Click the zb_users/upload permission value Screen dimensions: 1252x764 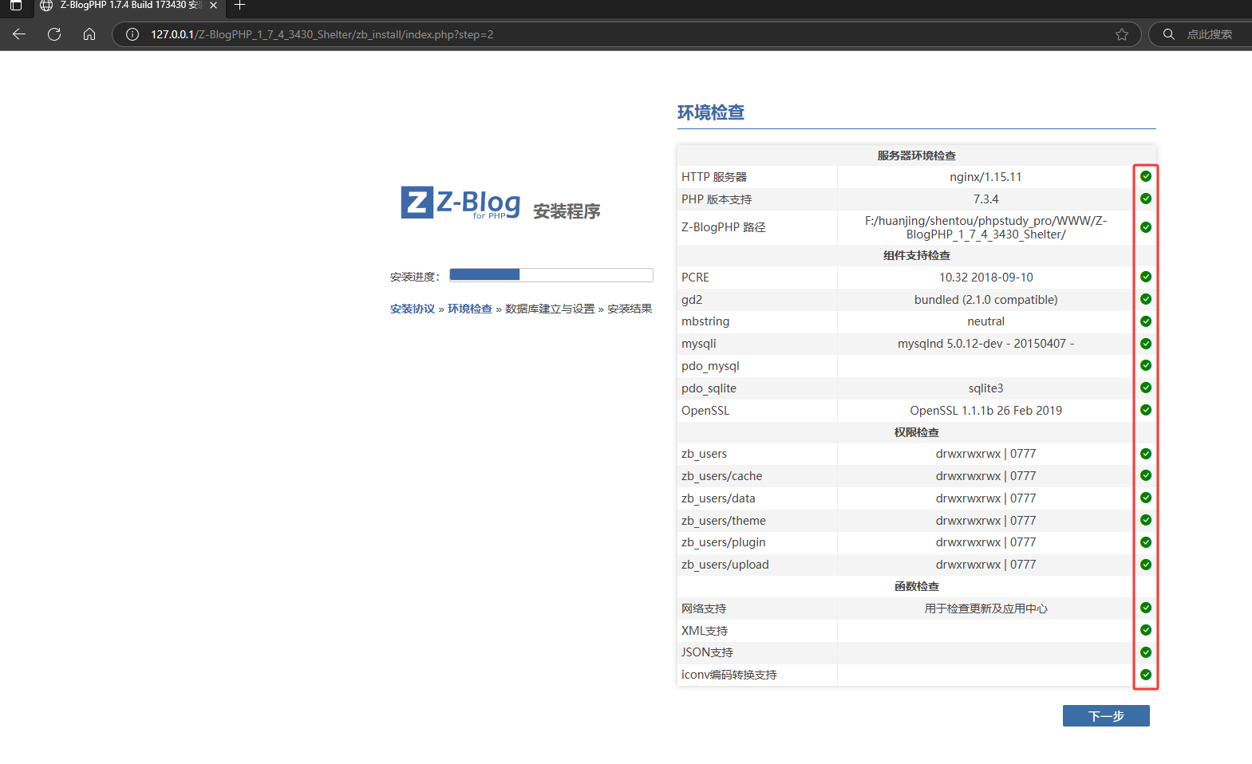(x=985, y=565)
